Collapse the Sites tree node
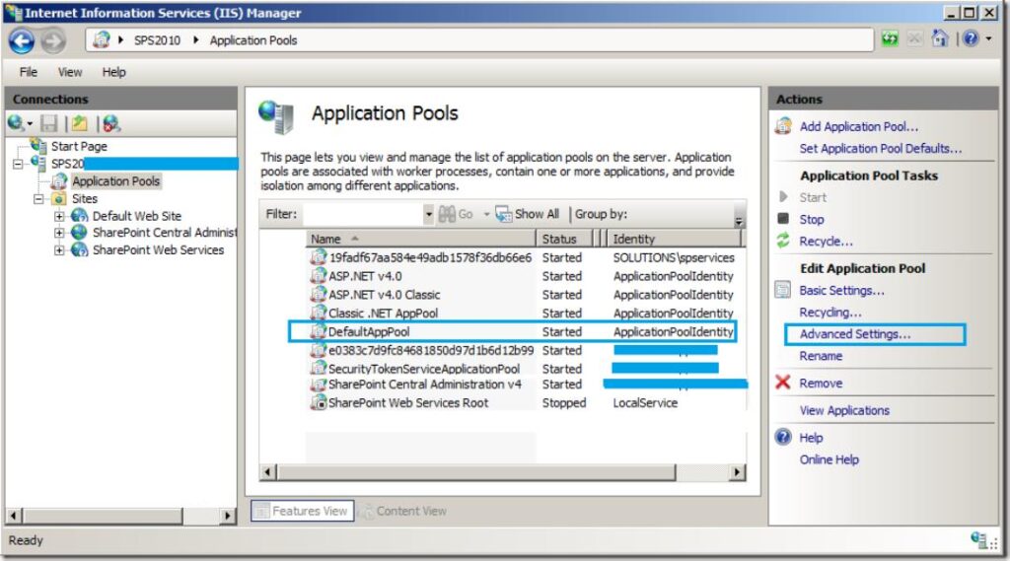Viewport: 1010px width, 561px height. tap(38, 199)
